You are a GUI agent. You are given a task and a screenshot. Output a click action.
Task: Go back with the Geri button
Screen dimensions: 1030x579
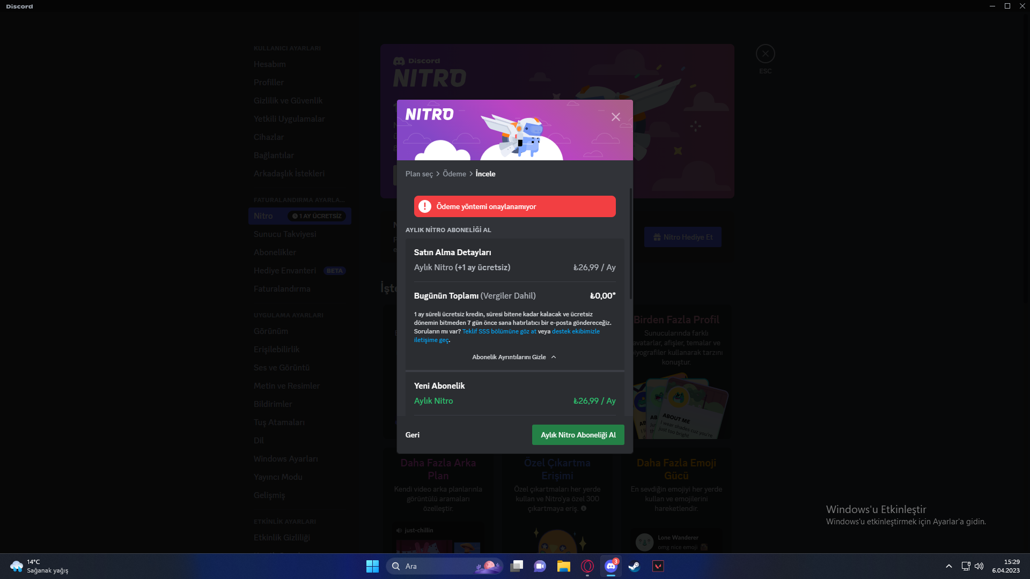413,435
